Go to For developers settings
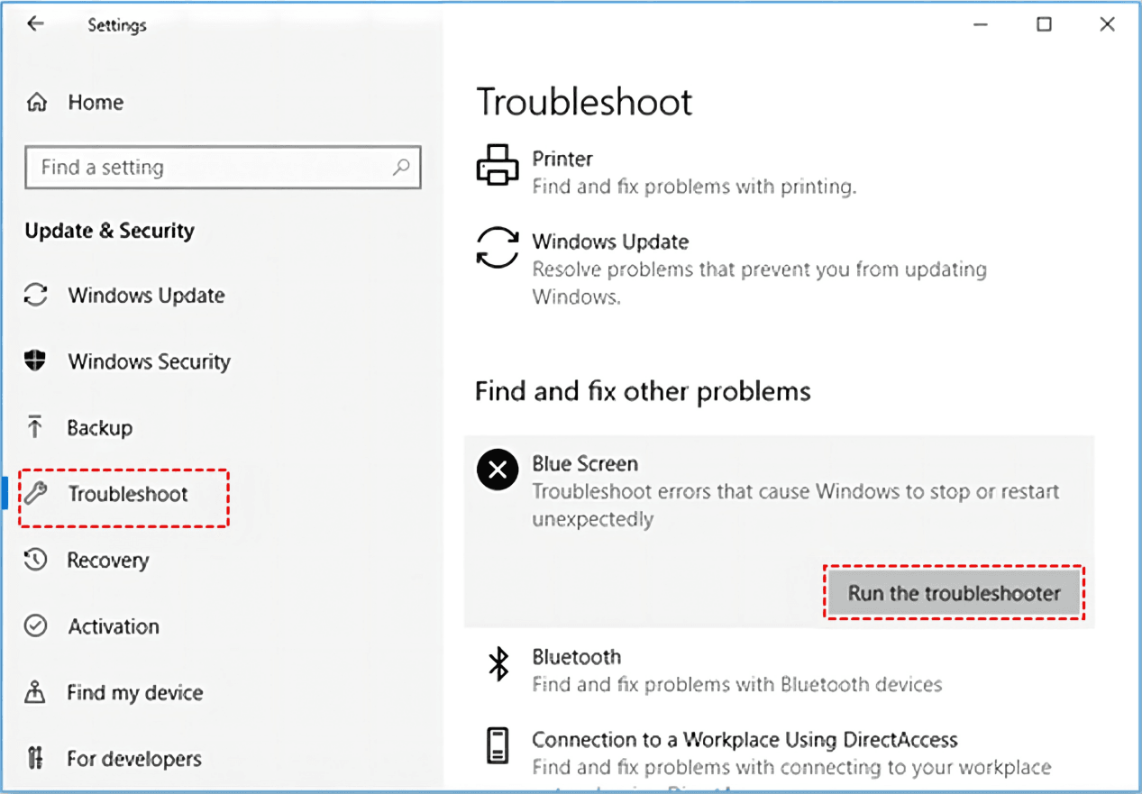This screenshot has height=794, width=1142. (x=132, y=759)
